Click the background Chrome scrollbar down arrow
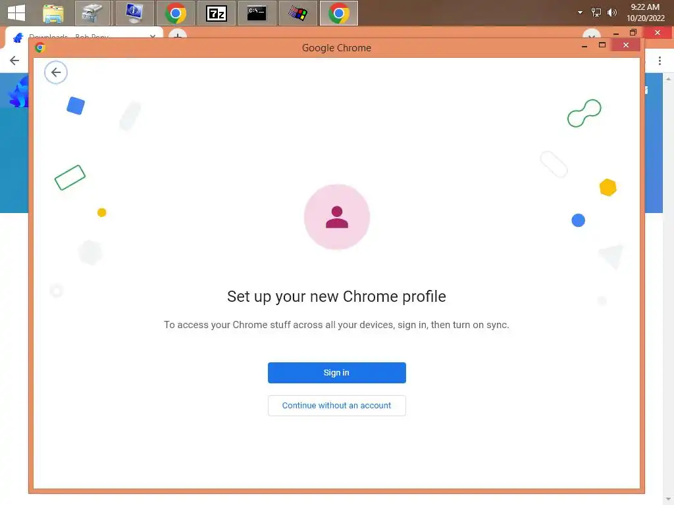Image resolution: width=674 pixels, height=505 pixels. [668, 498]
